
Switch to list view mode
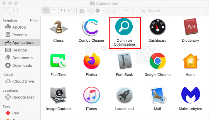(54, 11)
